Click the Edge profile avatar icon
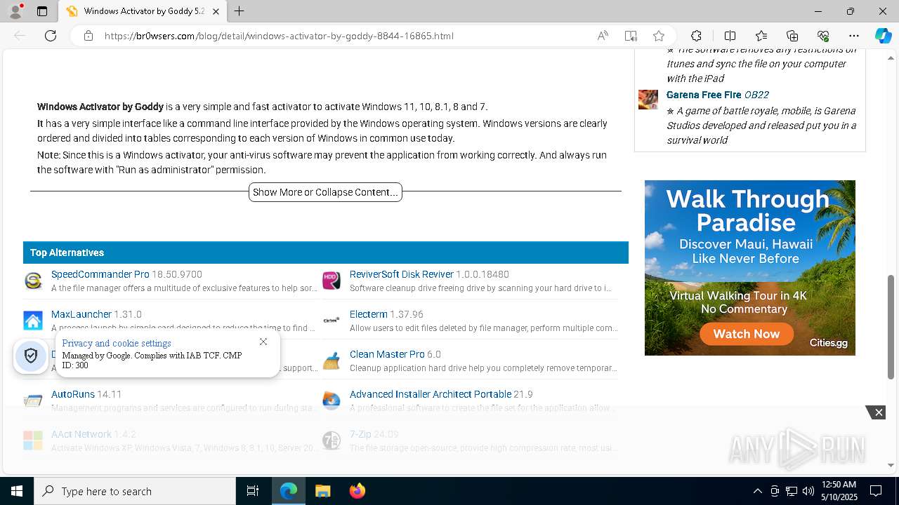899x505 pixels. [x=15, y=11]
